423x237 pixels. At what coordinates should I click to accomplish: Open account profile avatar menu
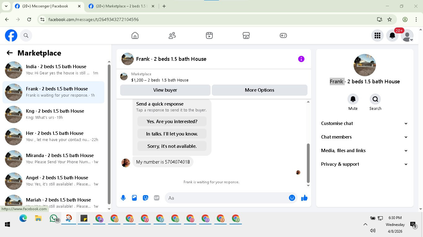tap(407, 35)
